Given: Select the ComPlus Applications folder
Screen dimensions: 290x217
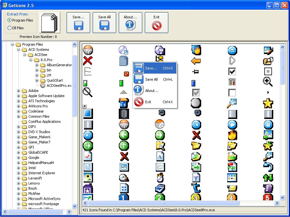Looking at the screenshot, I should [44, 122].
